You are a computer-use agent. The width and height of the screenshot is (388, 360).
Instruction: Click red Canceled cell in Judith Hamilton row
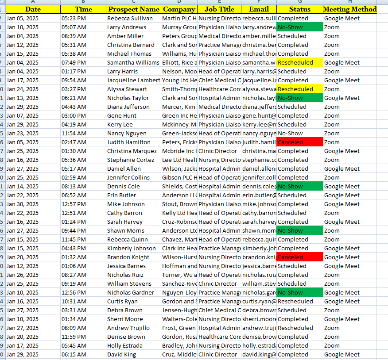coord(299,142)
